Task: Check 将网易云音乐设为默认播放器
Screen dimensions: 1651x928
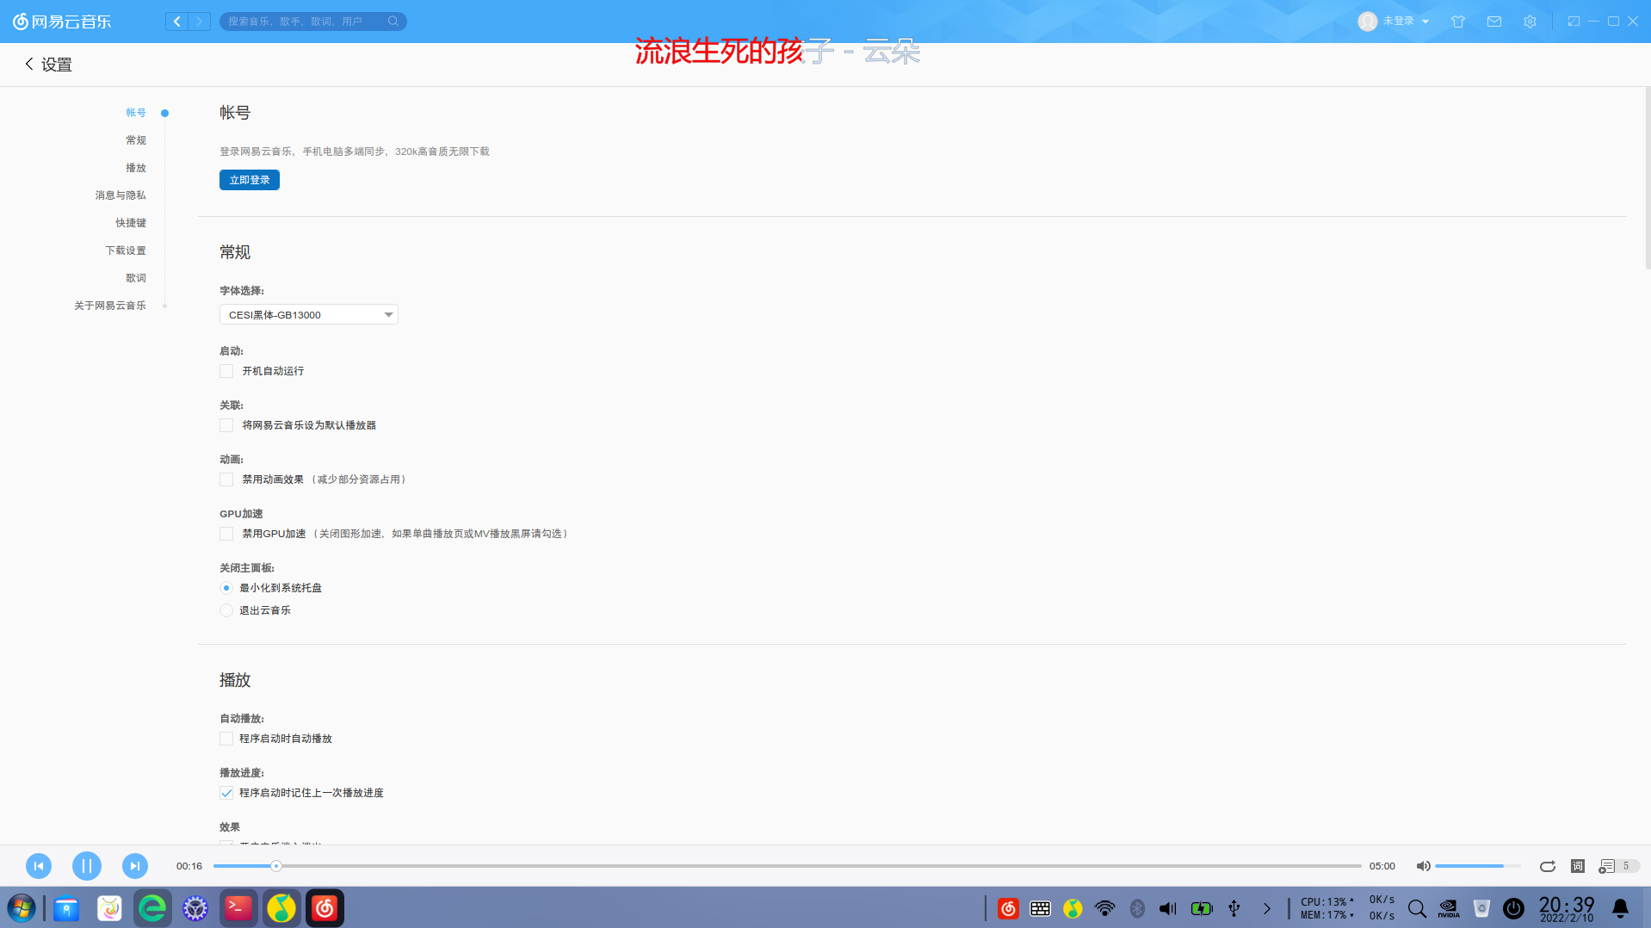Action: pyautogui.click(x=226, y=425)
